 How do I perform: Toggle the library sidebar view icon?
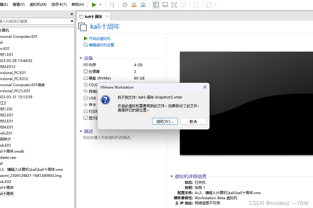tap(156, 5)
